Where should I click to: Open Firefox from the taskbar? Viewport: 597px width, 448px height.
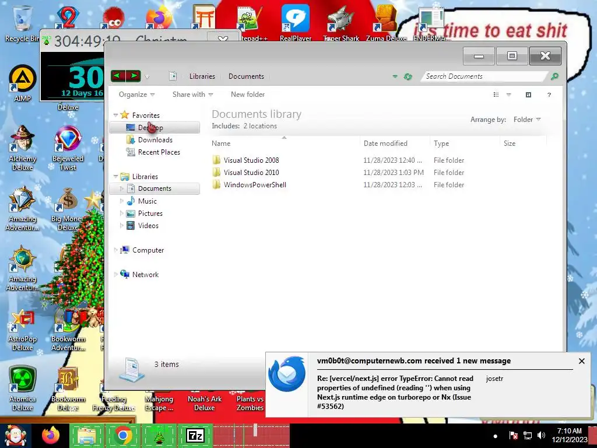point(51,436)
